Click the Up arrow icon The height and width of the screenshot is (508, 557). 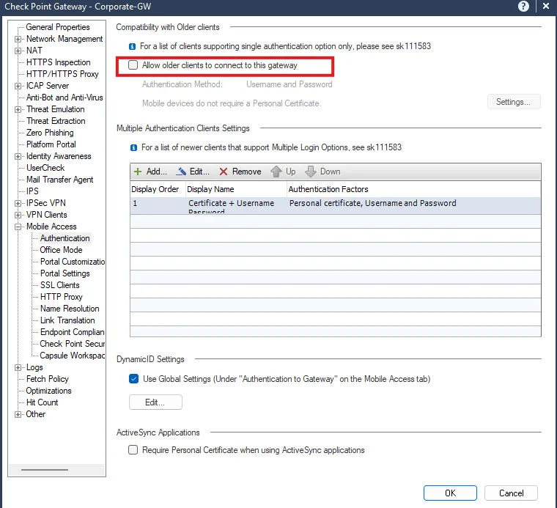click(276, 172)
